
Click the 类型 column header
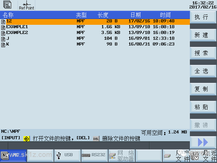pos(81,15)
